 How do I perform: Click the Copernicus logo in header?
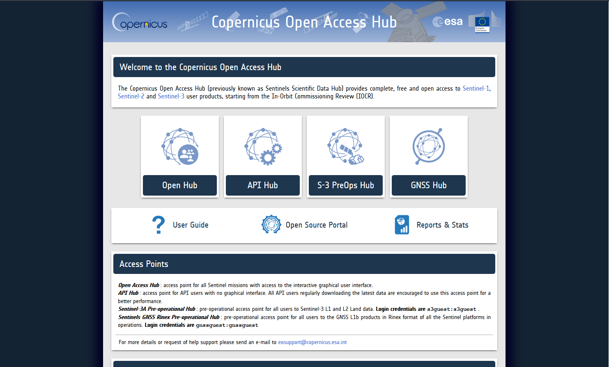point(140,22)
